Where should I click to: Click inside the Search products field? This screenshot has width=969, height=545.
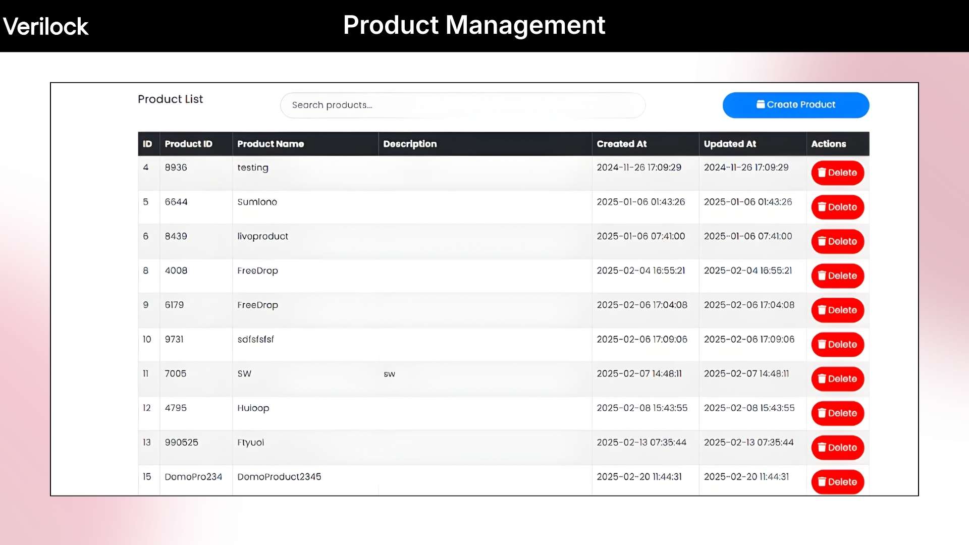[462, 105]
